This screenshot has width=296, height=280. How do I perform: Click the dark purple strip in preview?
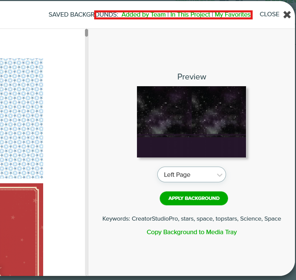point(191,147)
